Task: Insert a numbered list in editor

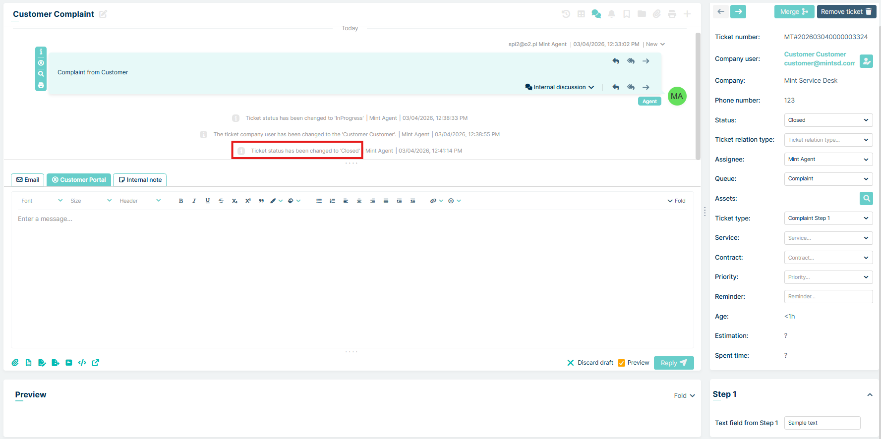Action: click(332, 201)
